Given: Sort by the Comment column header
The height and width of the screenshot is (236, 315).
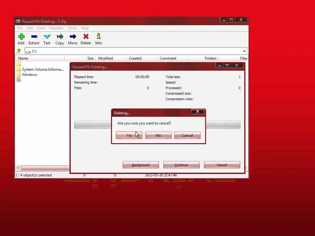Looking at the screenshot, I should [x=172, y=58].
